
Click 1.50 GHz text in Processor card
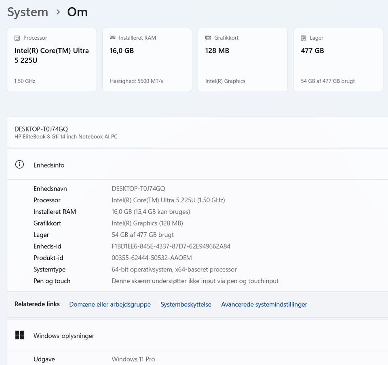[25, 81]
